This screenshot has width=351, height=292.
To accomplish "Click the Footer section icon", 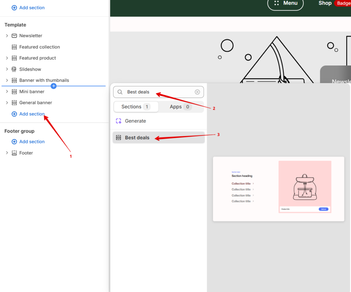I will 14,153.
